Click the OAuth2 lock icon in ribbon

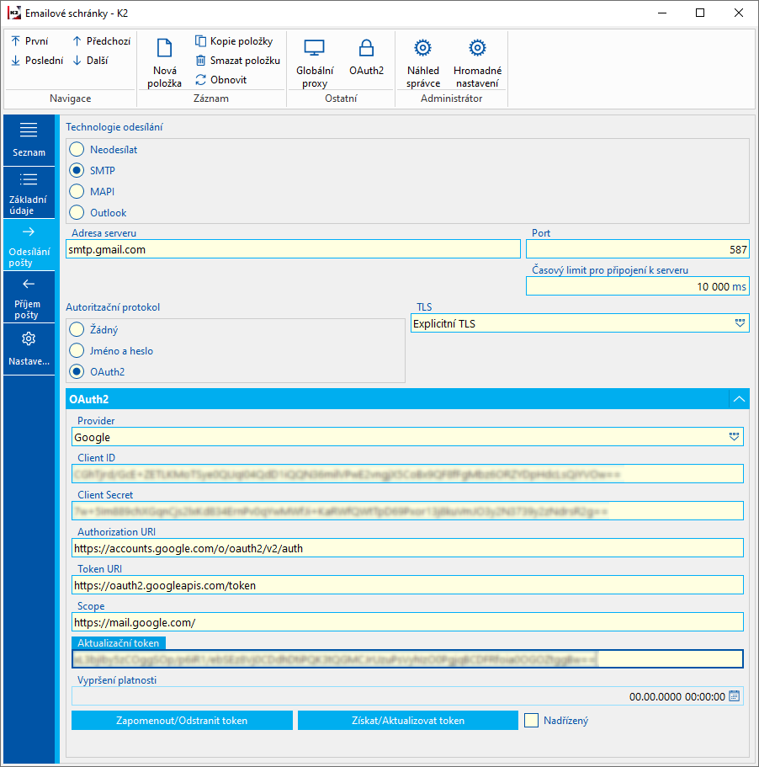tap(366, 49)
